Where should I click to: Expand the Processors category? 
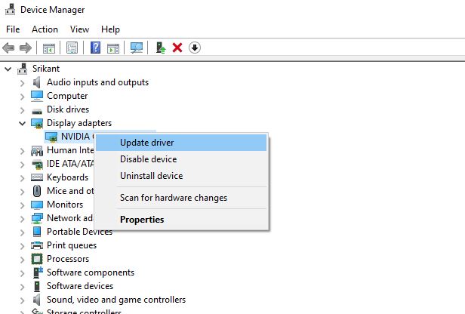click(22, 259)
